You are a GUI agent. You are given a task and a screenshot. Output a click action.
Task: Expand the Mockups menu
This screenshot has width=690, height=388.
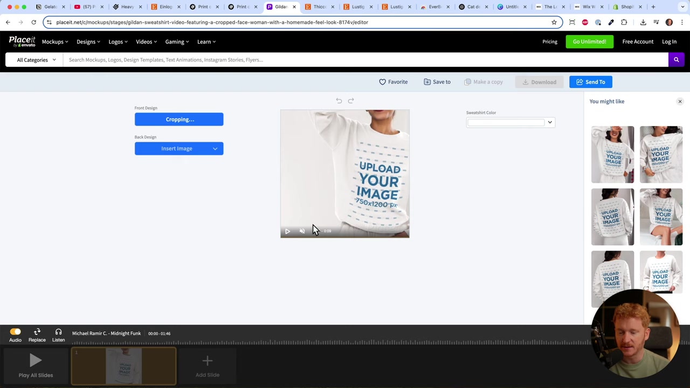(55, 41)
